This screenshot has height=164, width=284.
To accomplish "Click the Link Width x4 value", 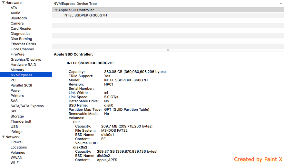I will pyautogui.click(x=106, y=93).
